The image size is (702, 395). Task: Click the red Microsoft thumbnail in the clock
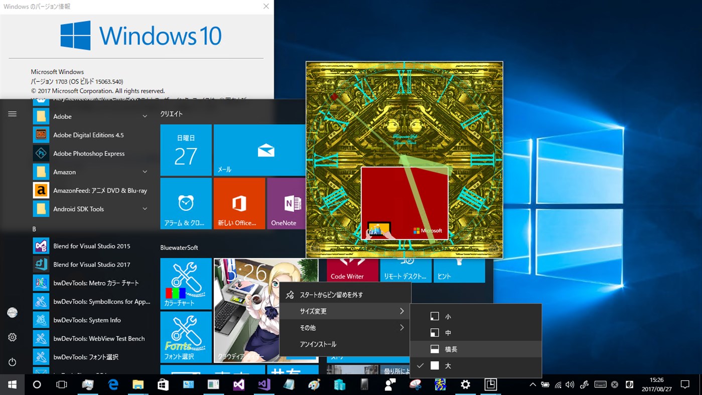tap(404, 203)
